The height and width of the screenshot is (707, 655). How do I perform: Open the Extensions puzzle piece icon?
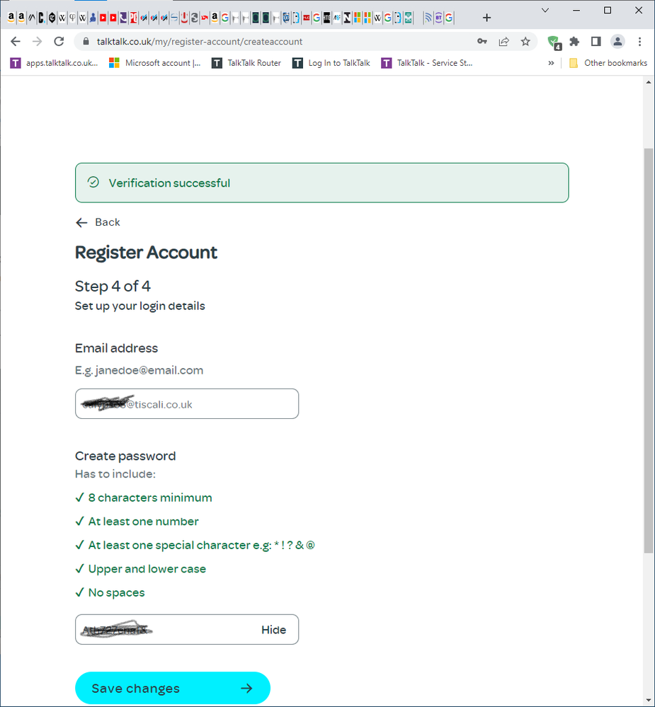pos(574,42)
